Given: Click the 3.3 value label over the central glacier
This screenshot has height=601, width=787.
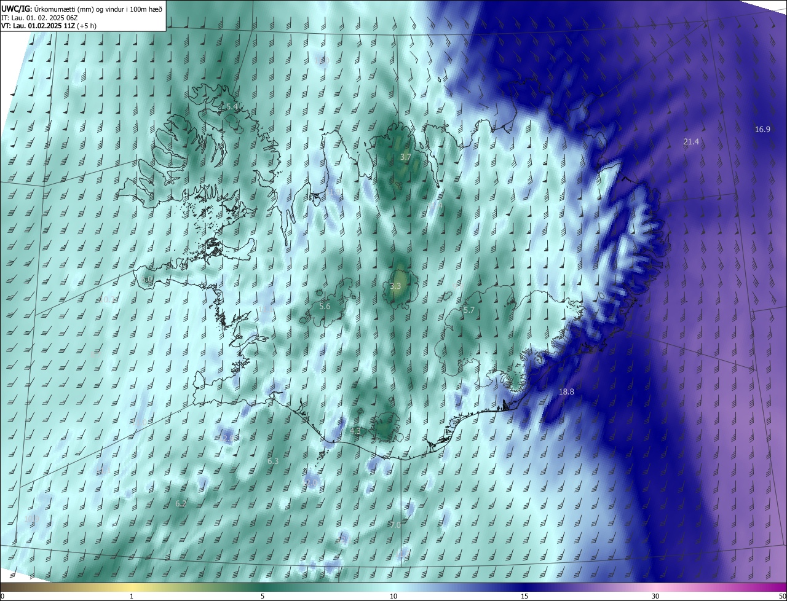Looking at the screenshot, I should tap(395, 286).
